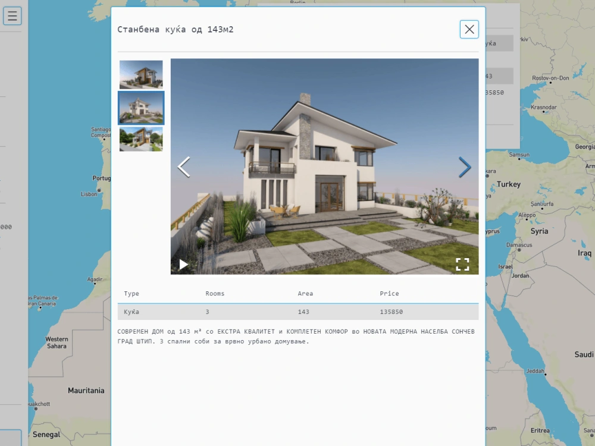The width and height of the screenshot is (595, 446).
Task: Click Jeddah city label on map
Action: pyautogui.click(x=535, y=371)
